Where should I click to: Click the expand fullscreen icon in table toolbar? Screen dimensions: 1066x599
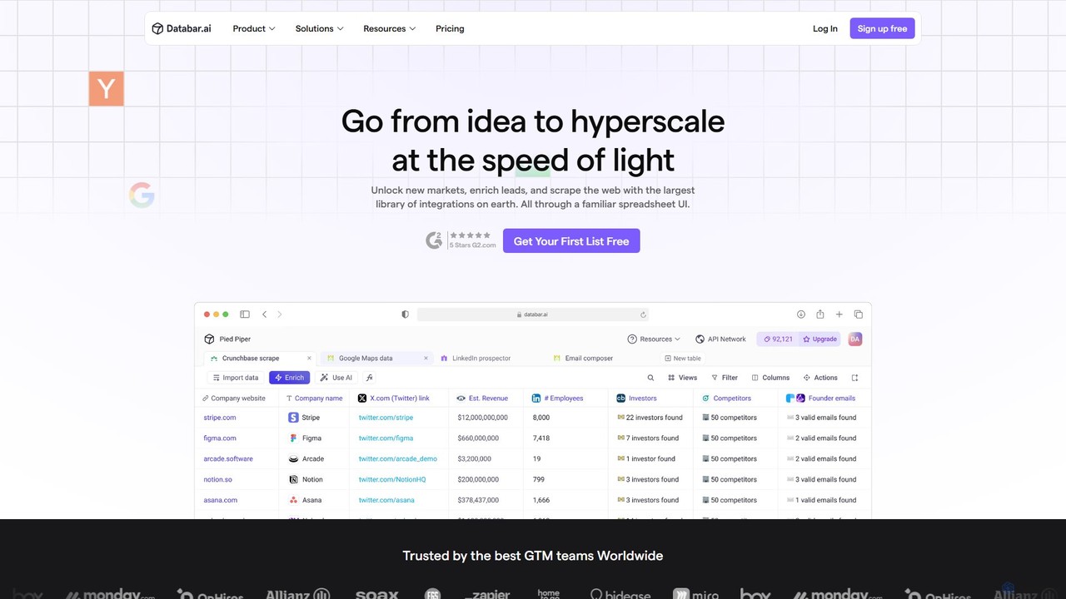854,378
